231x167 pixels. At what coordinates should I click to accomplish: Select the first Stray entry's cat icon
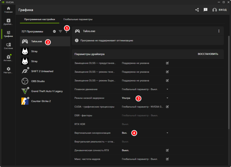[25, 51]
